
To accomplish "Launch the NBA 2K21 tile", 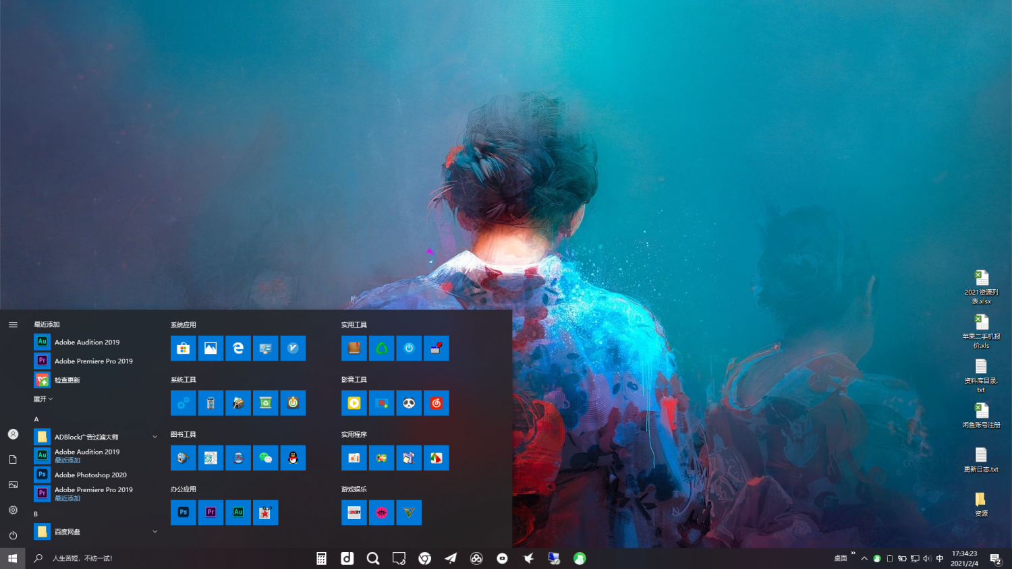I will pyautogui.click(x=354, y=512).
